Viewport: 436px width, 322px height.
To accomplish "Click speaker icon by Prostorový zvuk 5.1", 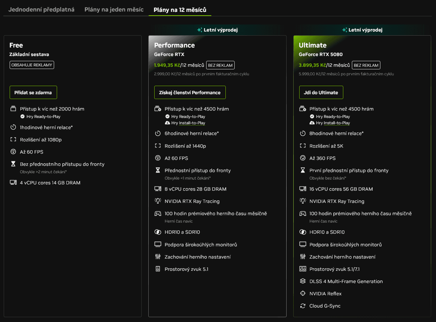I will coord(158,269).
